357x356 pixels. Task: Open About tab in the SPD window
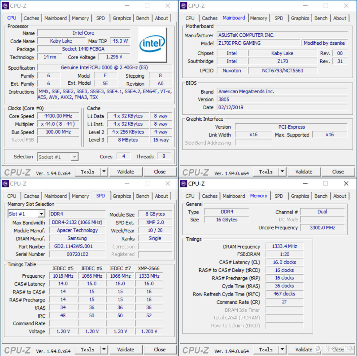(162, 196)
